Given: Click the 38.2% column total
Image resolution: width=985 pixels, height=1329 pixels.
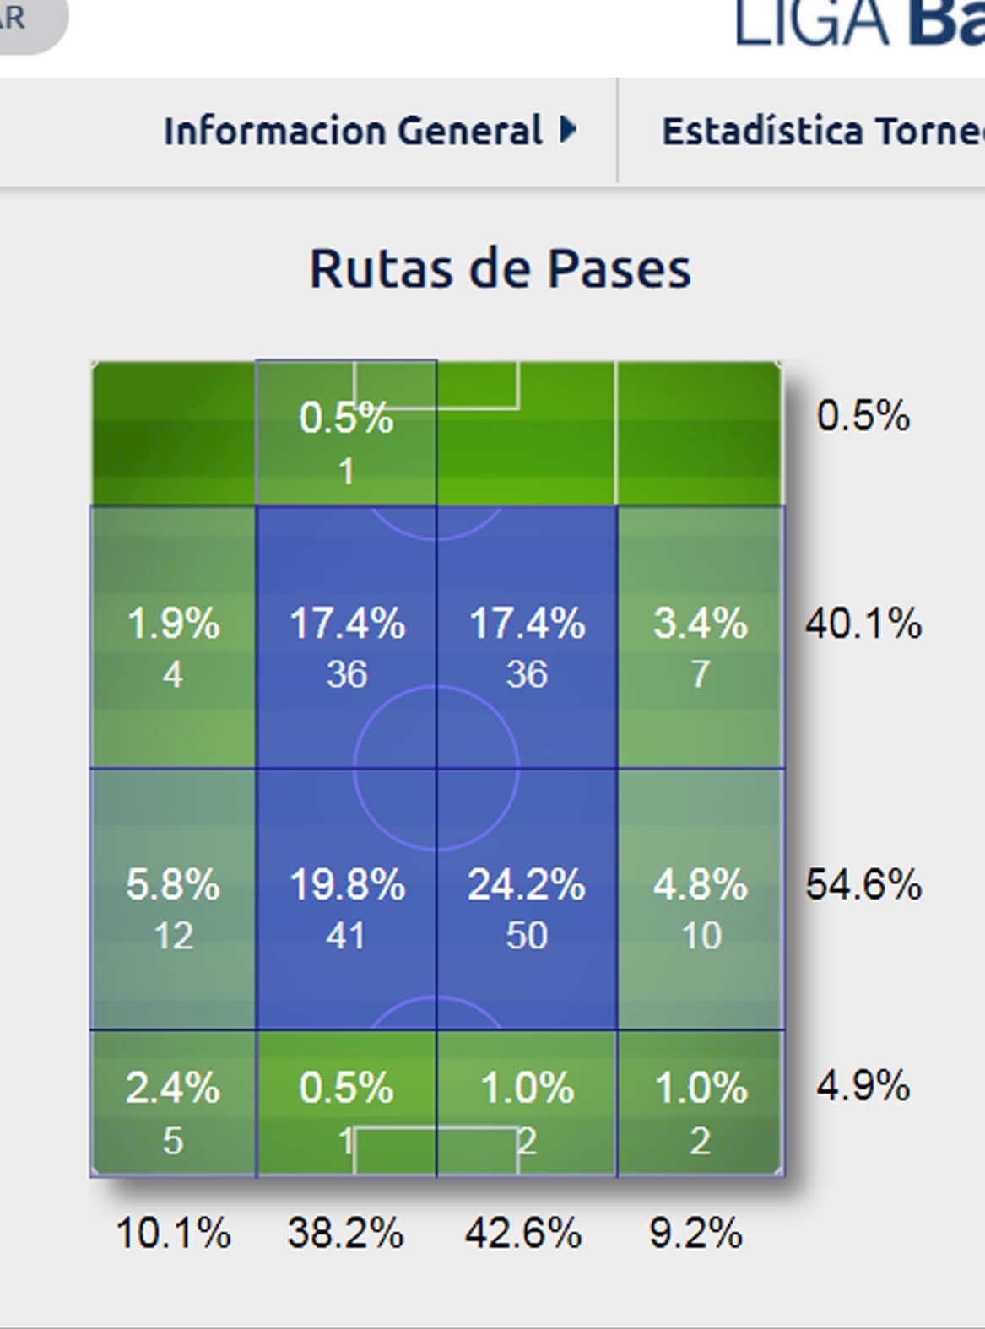Looking at the screenshot, I should tap(345, 1234).
